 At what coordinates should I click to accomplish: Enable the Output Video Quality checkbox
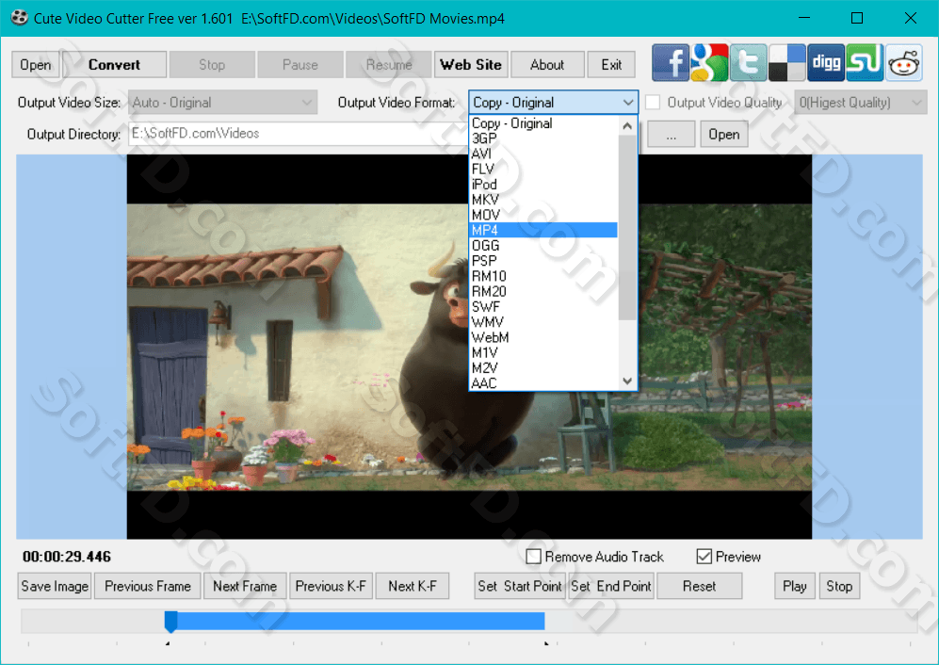coord(653,103)
